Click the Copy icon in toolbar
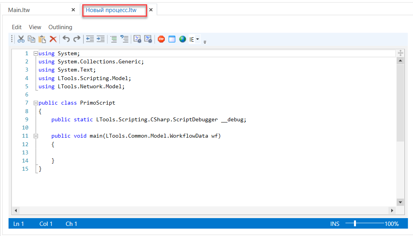 click(x=31, y=39)
